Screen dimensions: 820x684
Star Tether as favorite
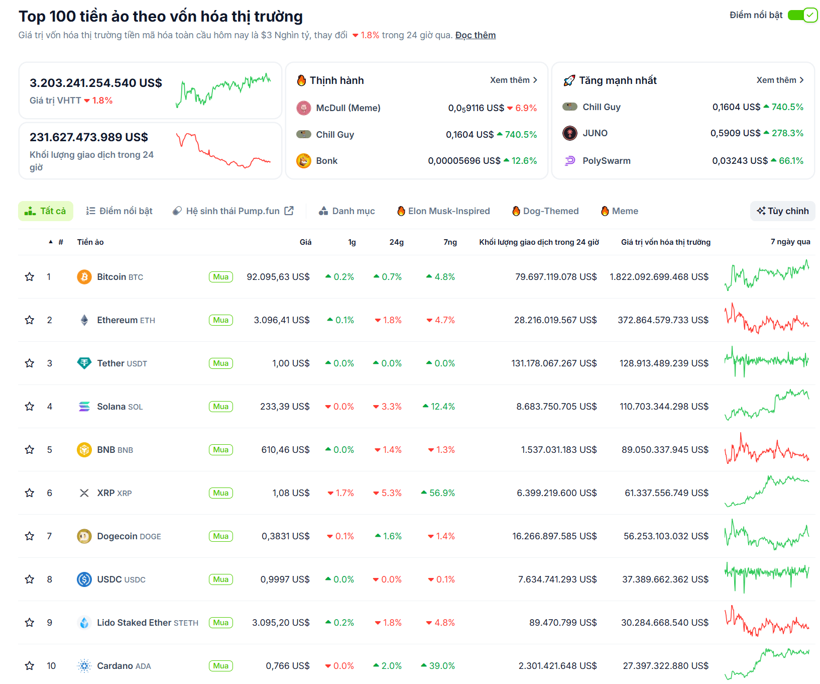(x=30, y=363)
